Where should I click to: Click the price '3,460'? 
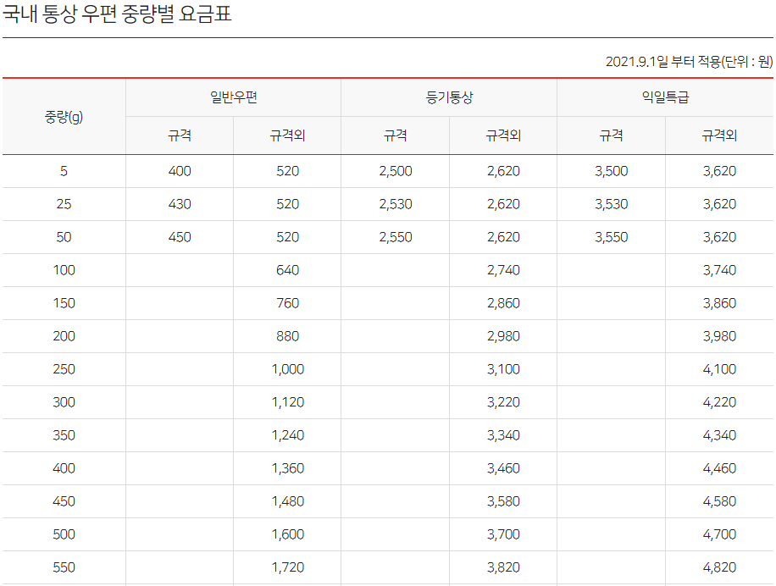pos(503,468)
